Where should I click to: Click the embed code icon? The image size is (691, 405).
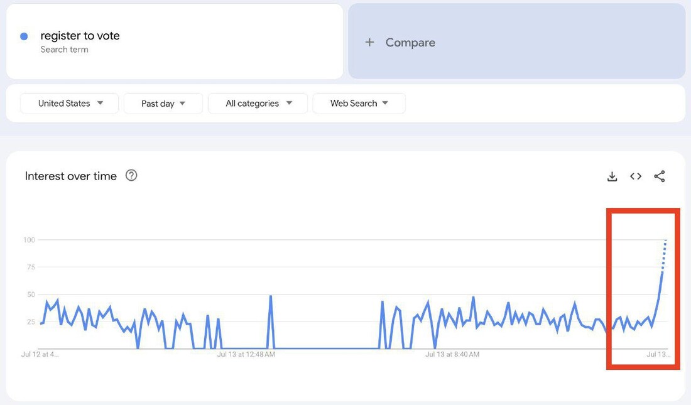[636, 176]
